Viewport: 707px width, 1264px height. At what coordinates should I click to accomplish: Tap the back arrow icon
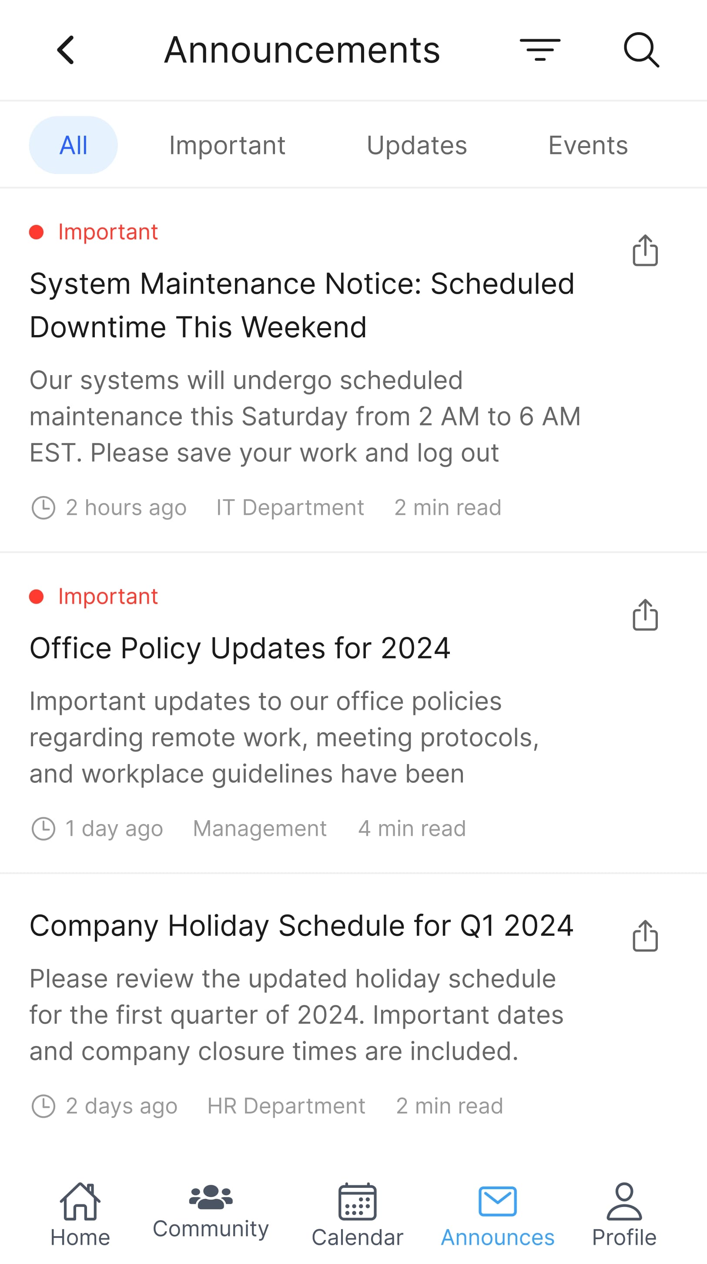(x=66, y=50)
